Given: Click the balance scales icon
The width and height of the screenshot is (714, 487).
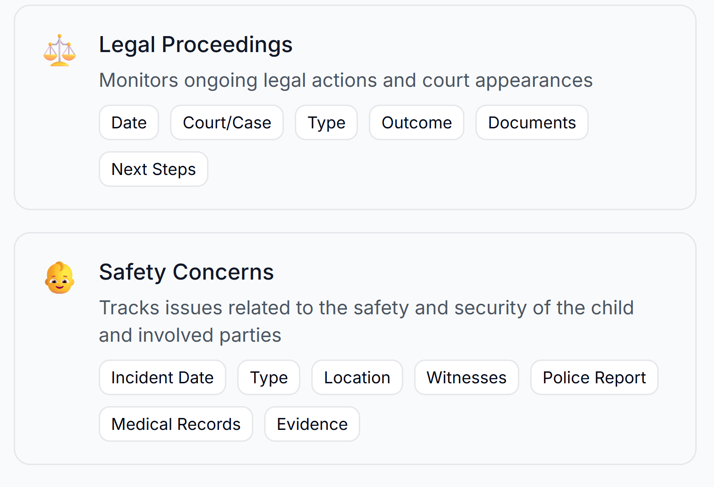Looking at the screenshot, I should (59, 50).
